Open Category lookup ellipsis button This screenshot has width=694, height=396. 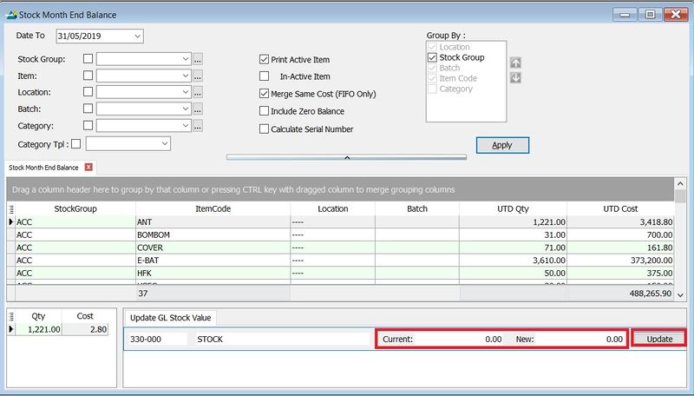(x=198, y=126)
